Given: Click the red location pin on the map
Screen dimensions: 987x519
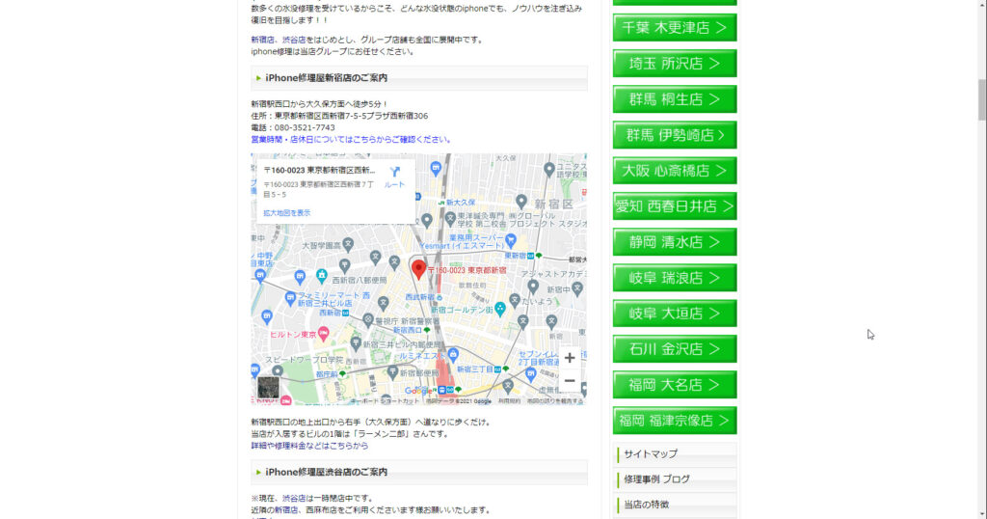Looking at the screenshot, I should (x=418, y=269).
